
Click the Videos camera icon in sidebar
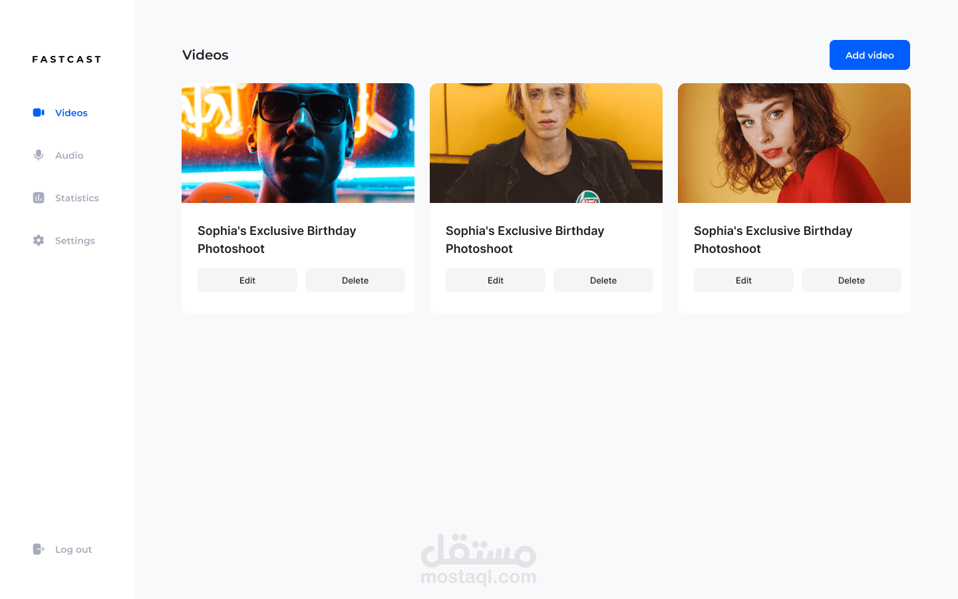pyautogui.click(x=39, y=112)
